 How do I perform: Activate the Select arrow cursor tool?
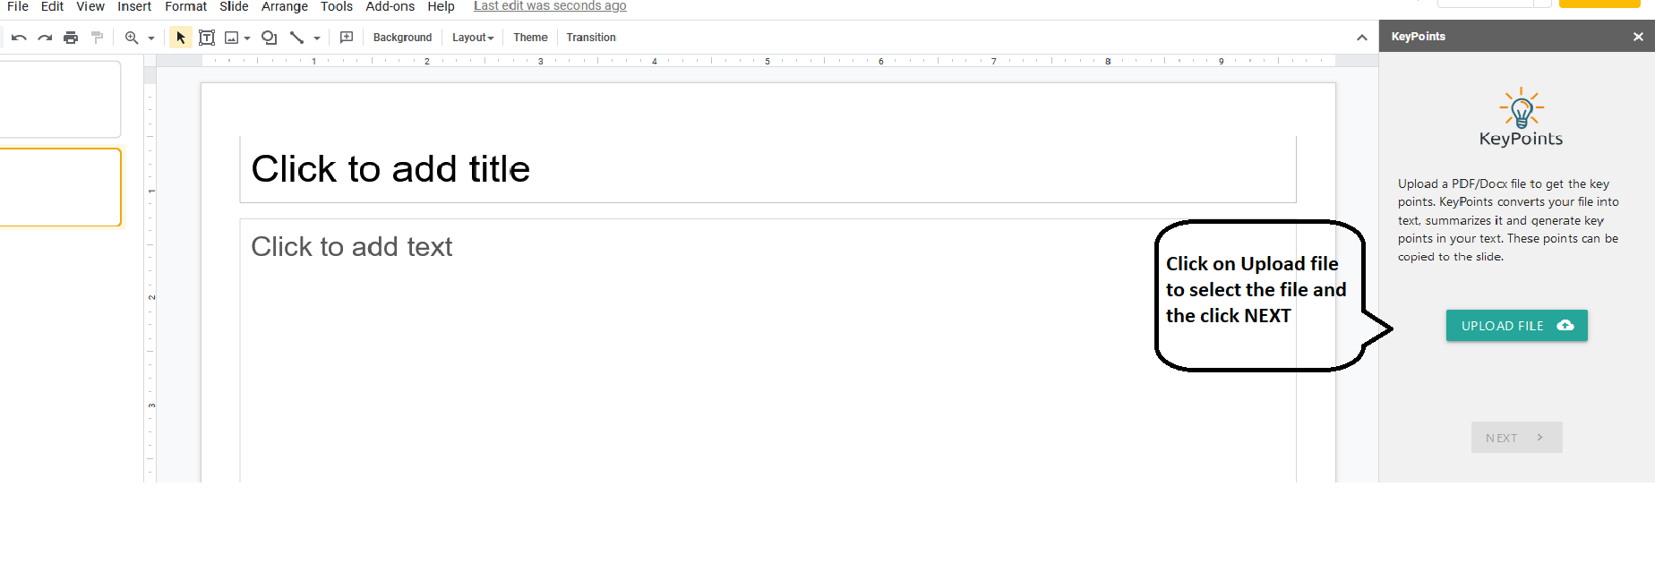[181, 38]
